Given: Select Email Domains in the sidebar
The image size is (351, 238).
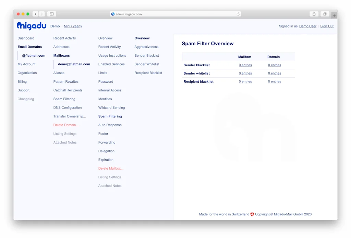Looking at the screenshot, I should 29,47.
